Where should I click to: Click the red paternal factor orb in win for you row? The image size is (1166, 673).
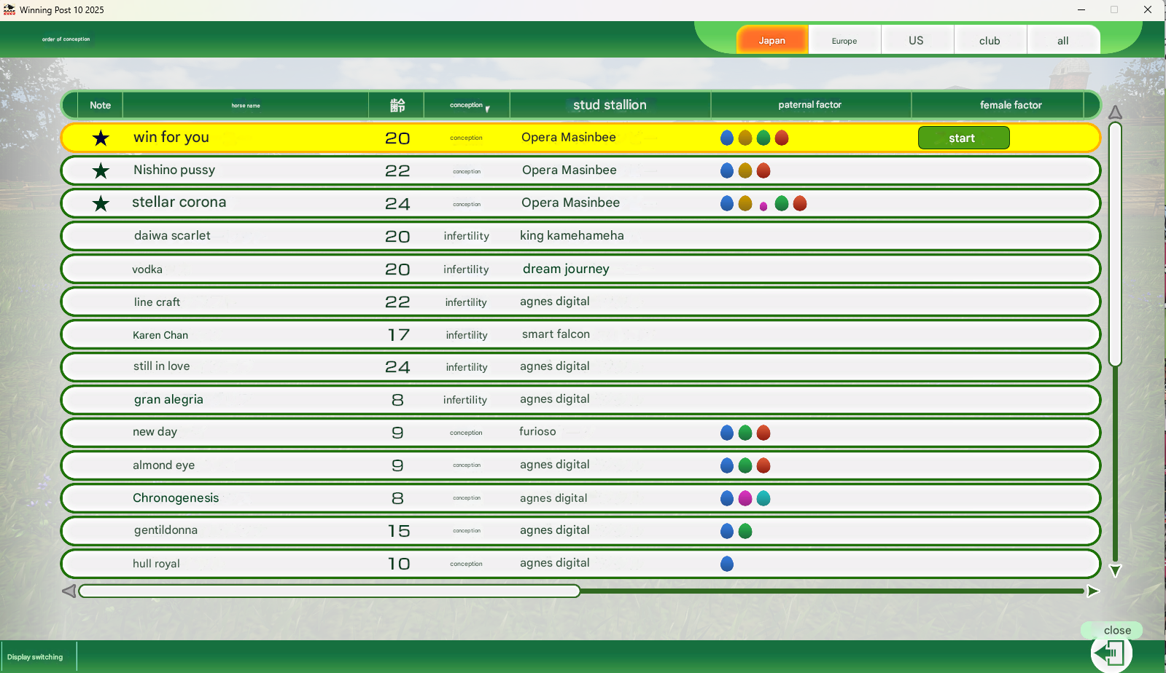pyautogui.click(x=782, y=138)
